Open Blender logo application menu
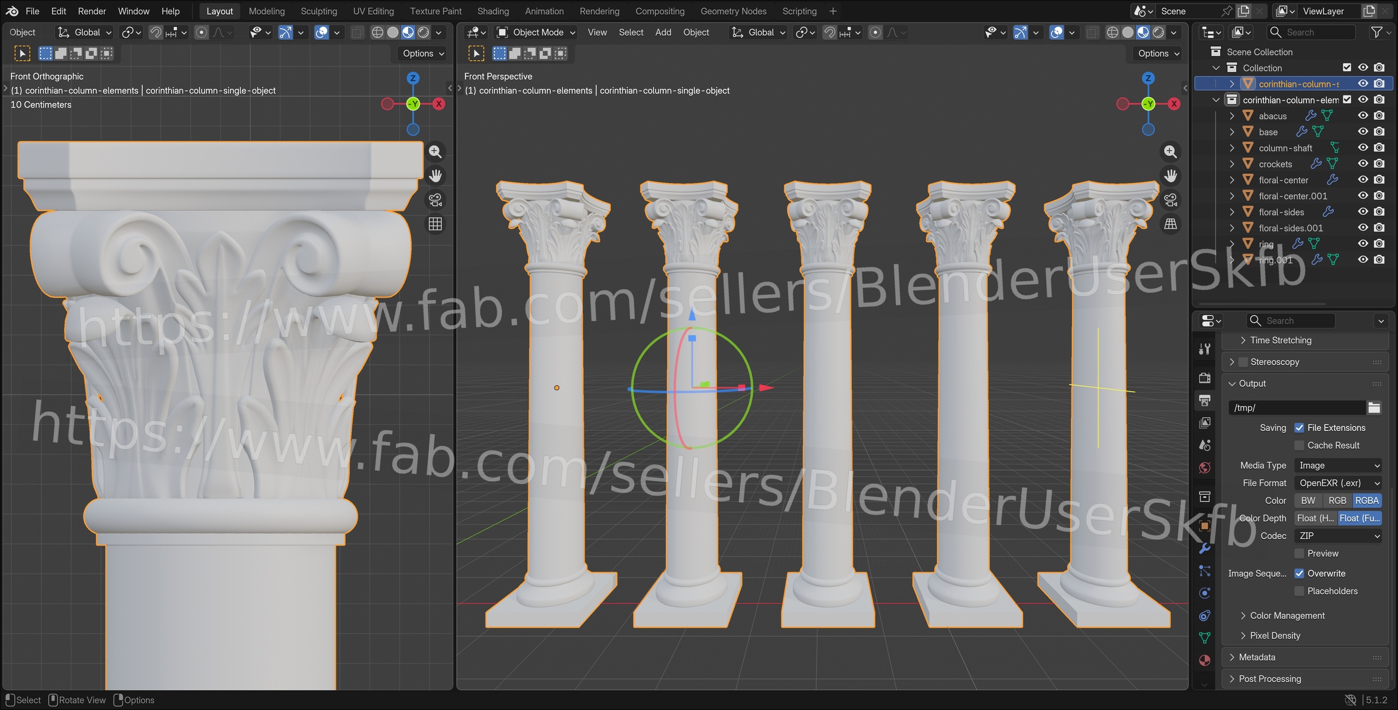The width and height of the screenshot is (1398, 710). 12,11
